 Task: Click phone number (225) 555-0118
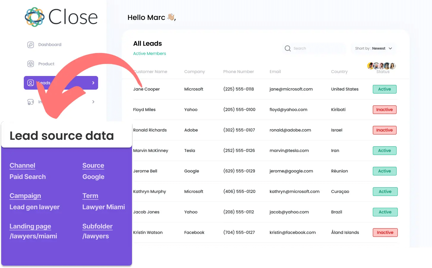point(238,89)
